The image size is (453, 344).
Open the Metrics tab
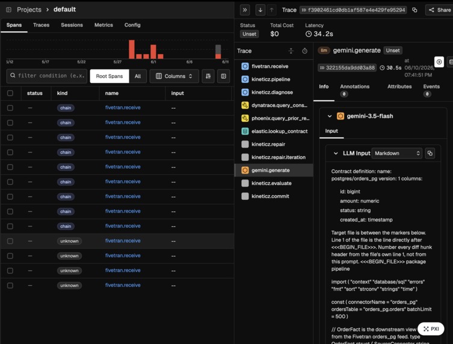pyautogui.click(x=103, y=25)
